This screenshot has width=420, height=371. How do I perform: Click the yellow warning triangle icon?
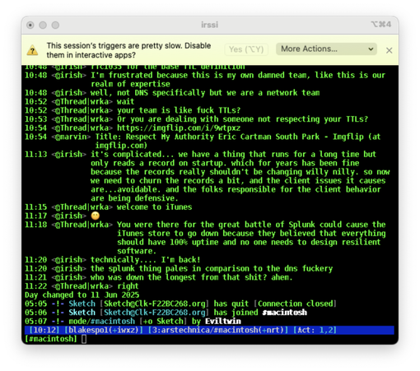[x=32, y=50]
